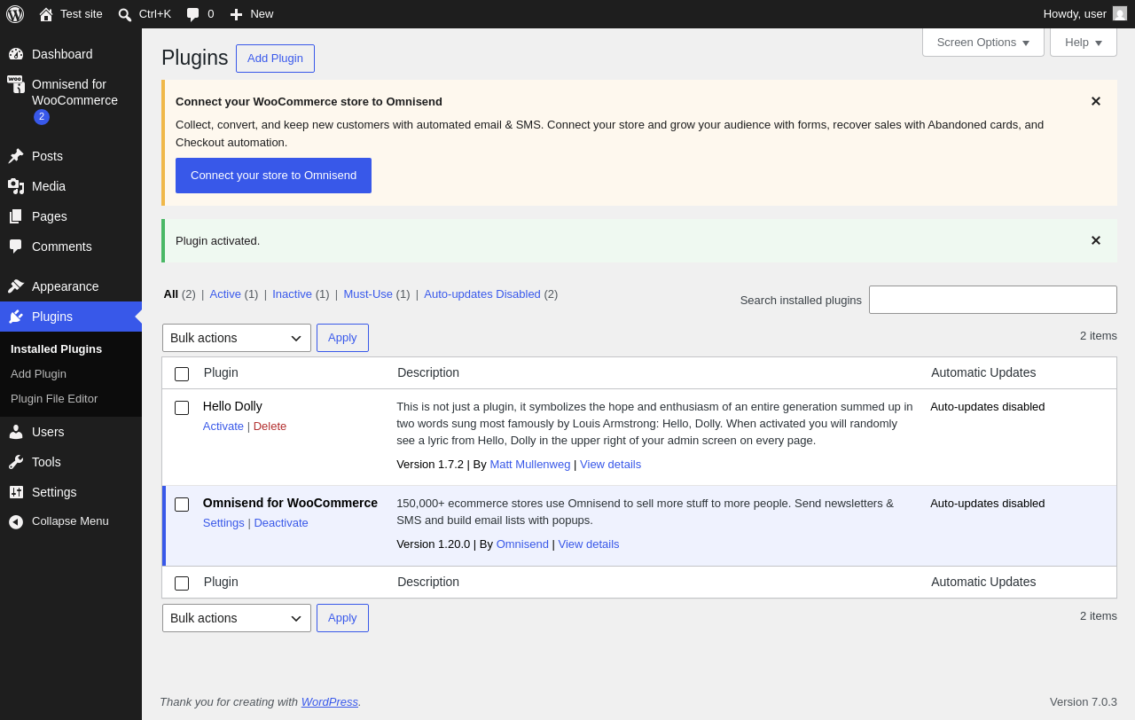Open Omnisend for WooCommerce Settings link
The height and width of the screenshot is (720, 1135).
223,522
